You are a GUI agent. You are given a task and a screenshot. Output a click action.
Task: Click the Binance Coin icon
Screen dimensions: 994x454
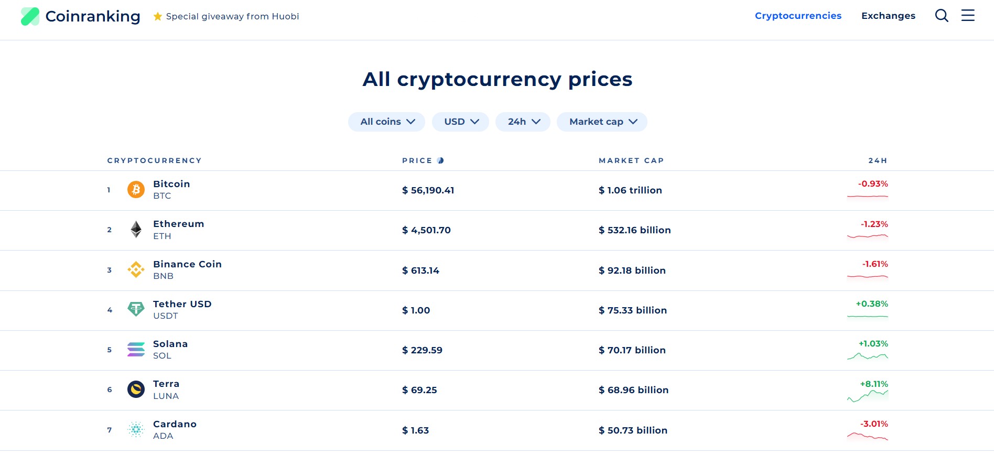pyautogui.click(x=136, y=269)
